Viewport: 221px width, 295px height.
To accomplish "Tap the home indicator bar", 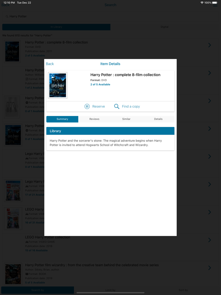I will 110,293.
